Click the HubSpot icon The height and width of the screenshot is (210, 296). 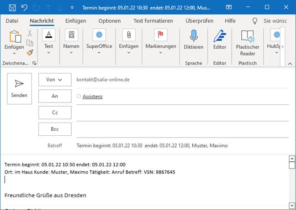(x=276, y=35)
